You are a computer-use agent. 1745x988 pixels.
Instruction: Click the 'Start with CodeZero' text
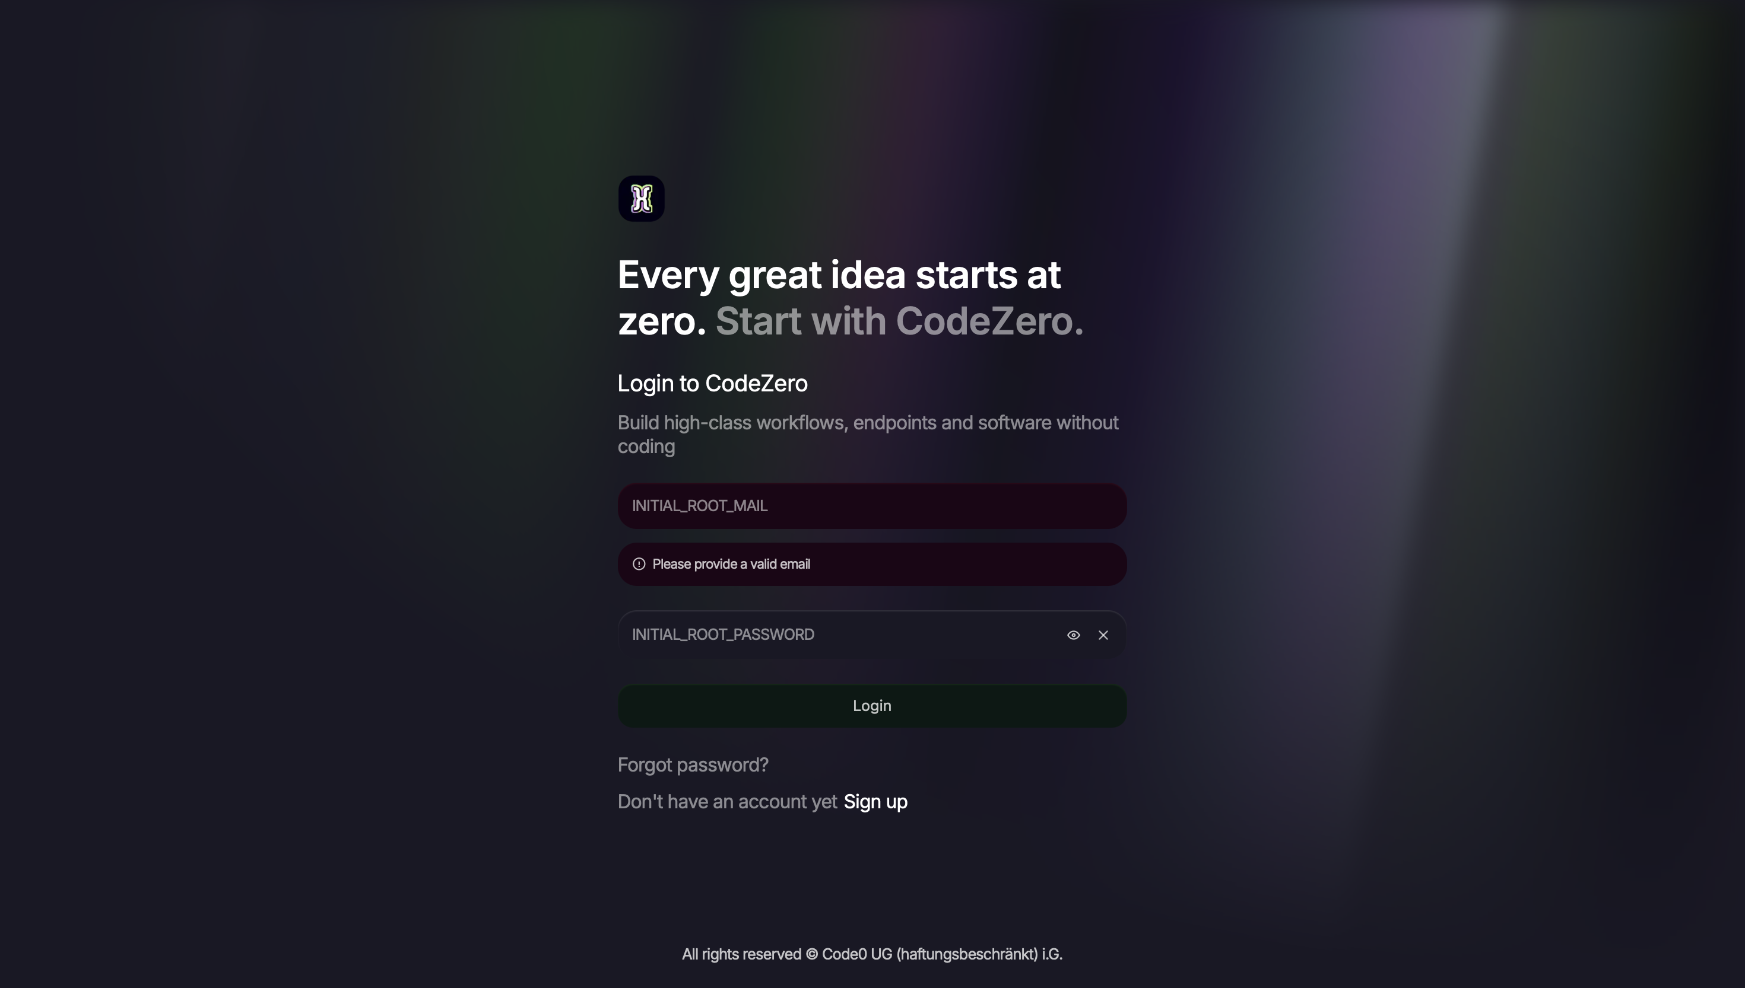[x=900, y=321]
